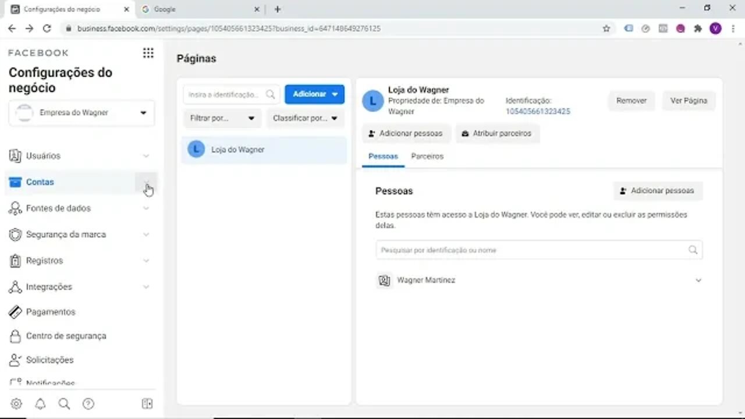Switch to the Parceiros tab

click(x=427, y=157)
